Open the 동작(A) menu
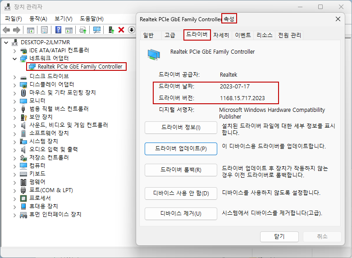This screenshot has height=258, width=352. click(38, 19)
